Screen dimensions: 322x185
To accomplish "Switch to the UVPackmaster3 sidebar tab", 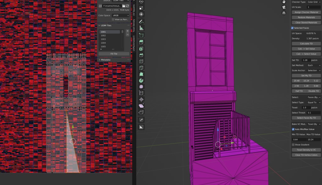I will tap(134, 43).
